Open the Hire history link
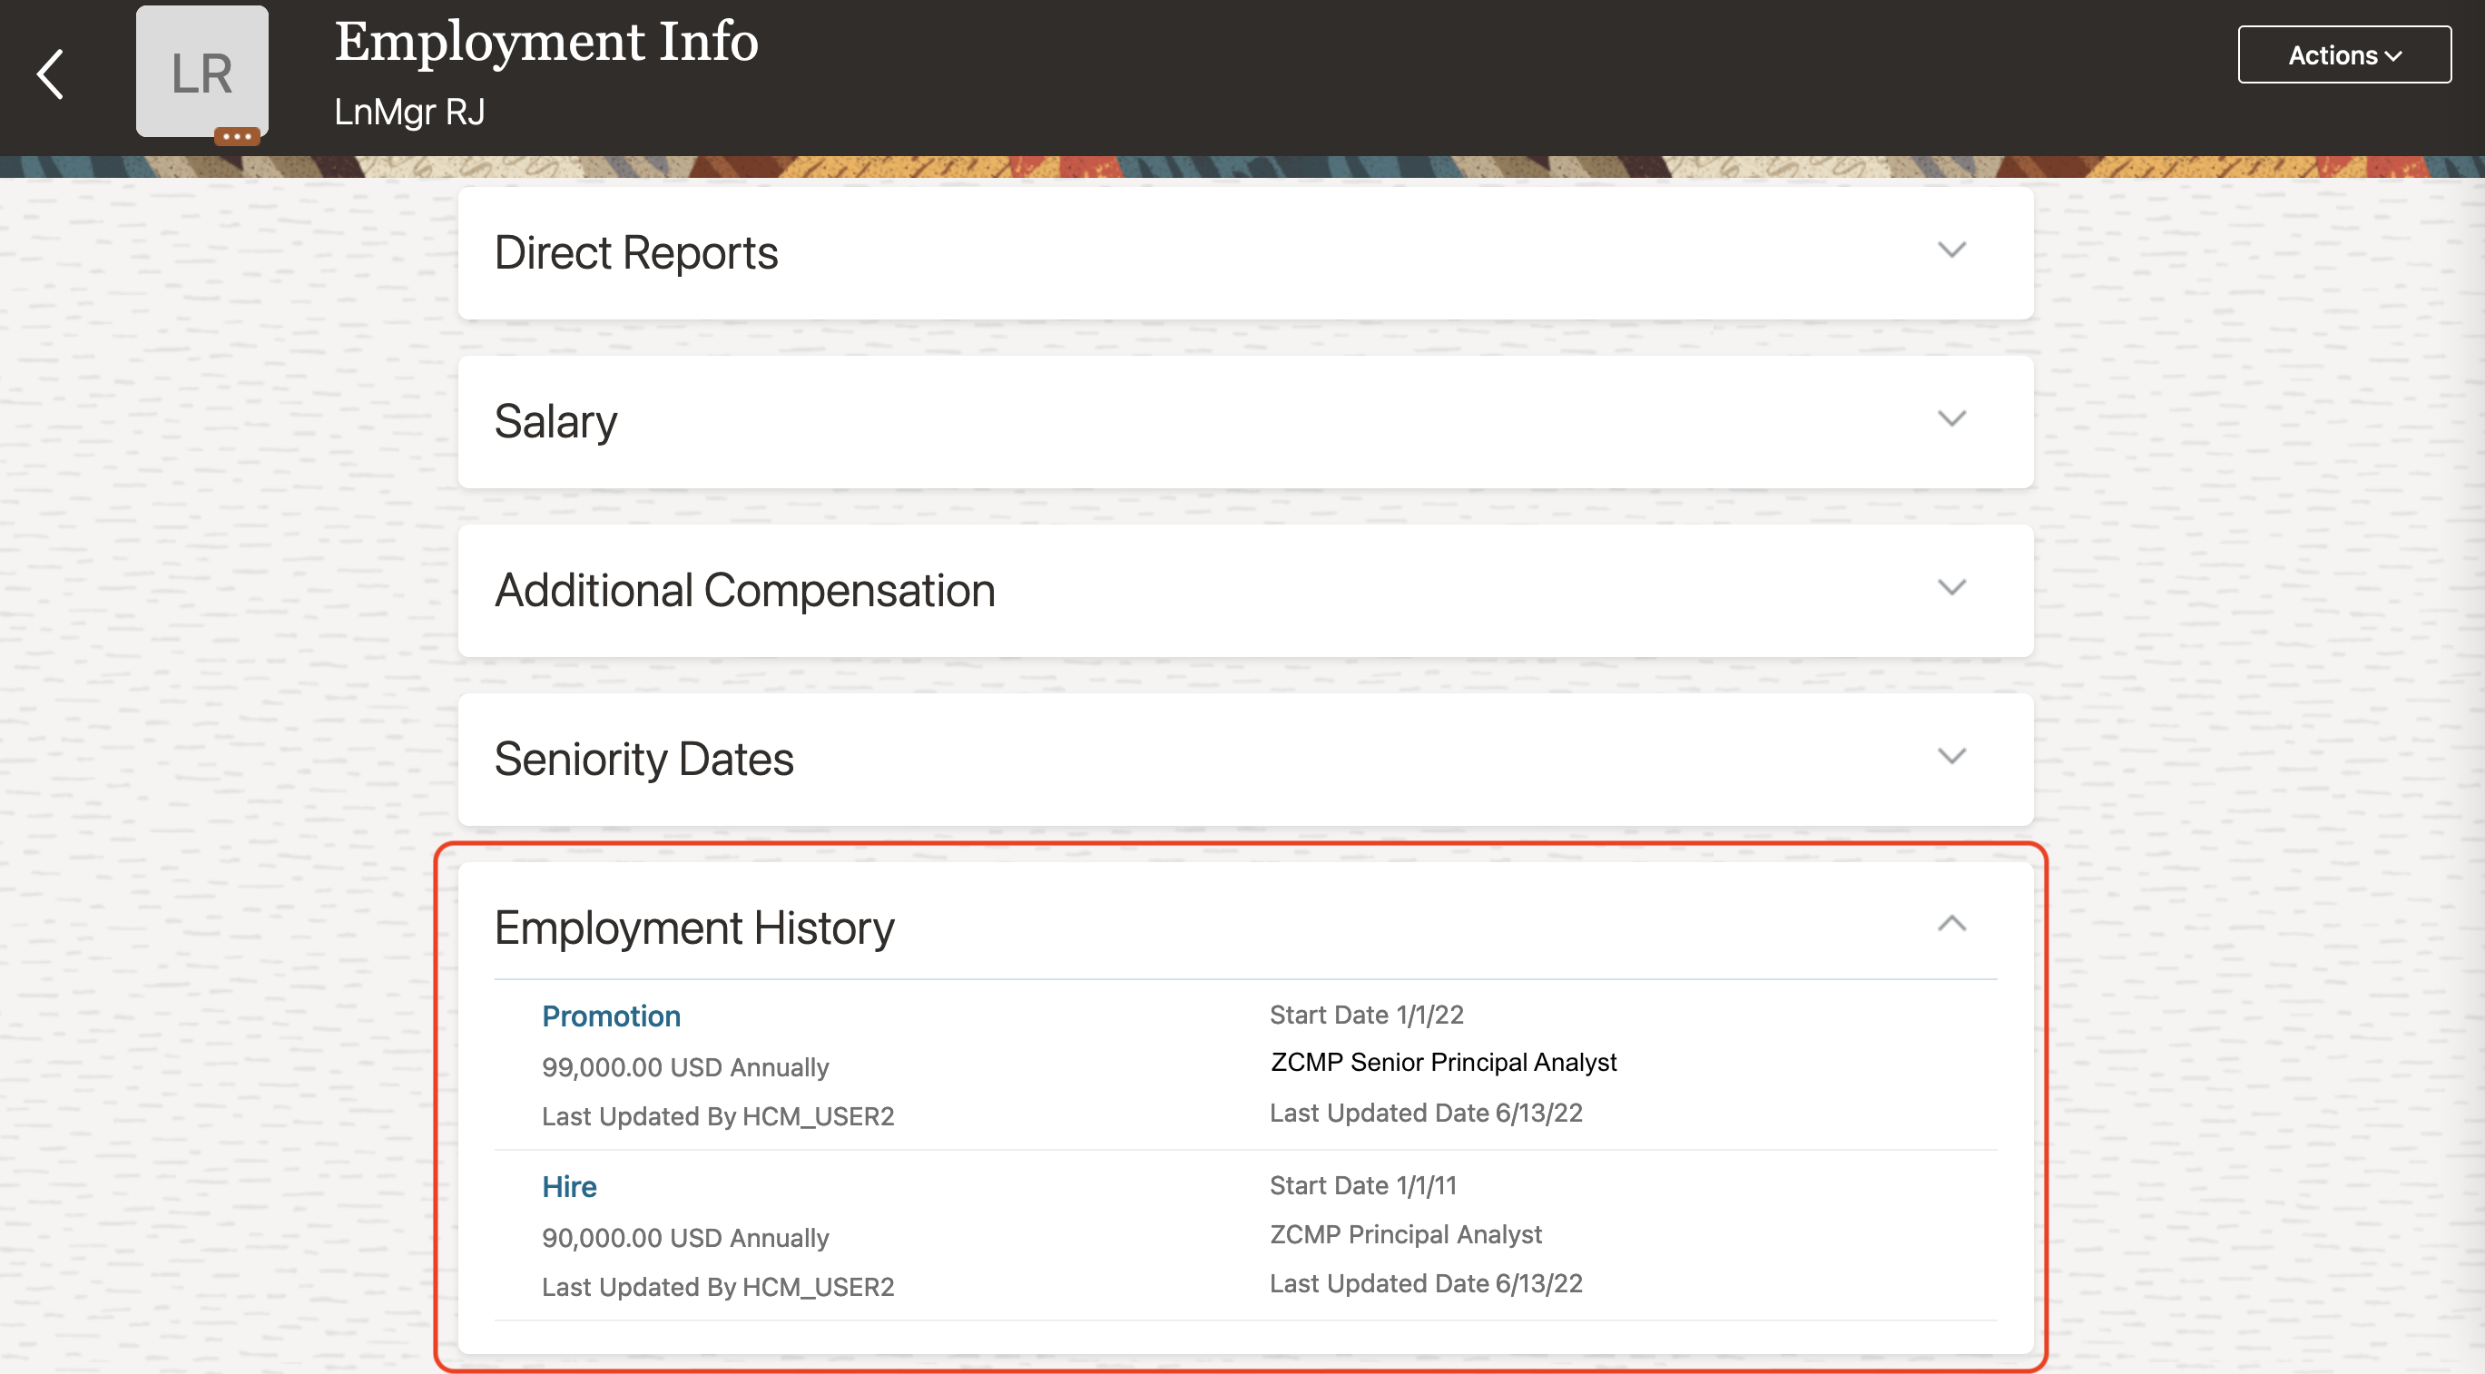The image size is (2485, 1374). [568, 1187]
